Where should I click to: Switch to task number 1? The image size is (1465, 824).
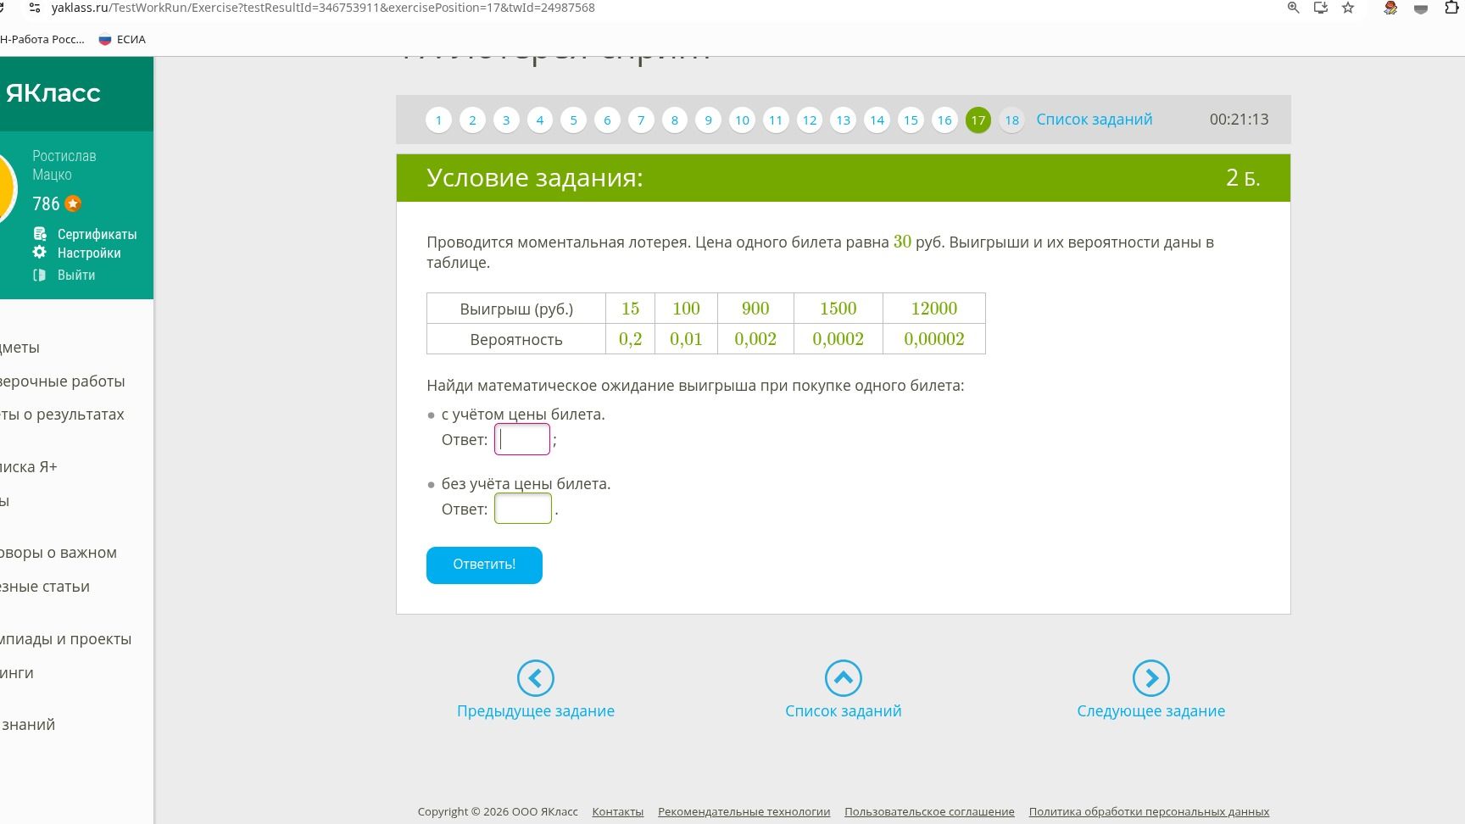point(438,120)
